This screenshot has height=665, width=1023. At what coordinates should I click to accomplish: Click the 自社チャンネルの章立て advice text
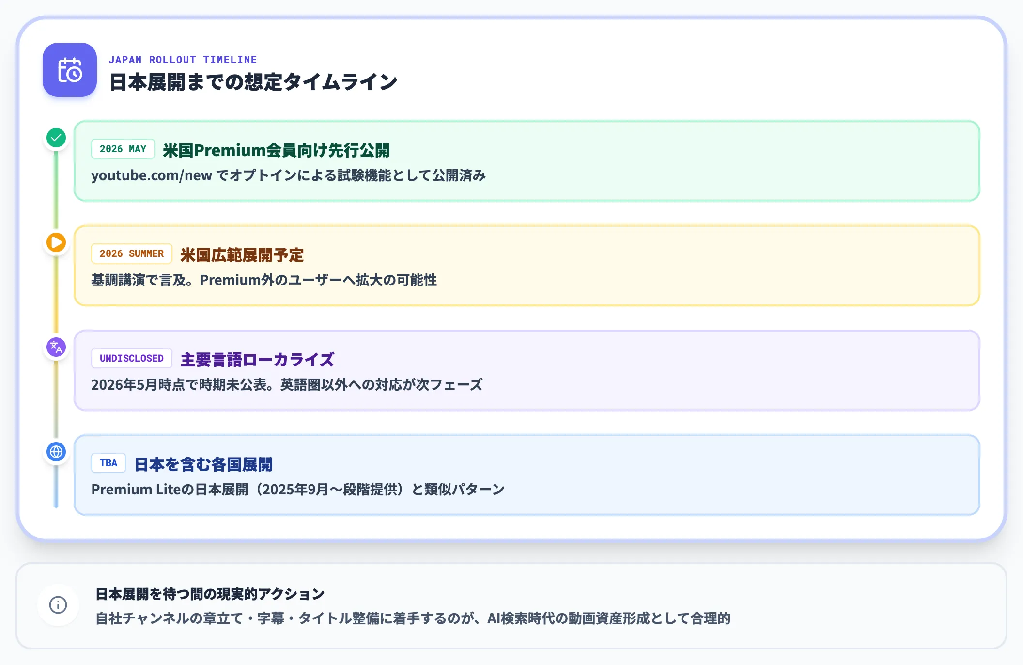(413, 618)
